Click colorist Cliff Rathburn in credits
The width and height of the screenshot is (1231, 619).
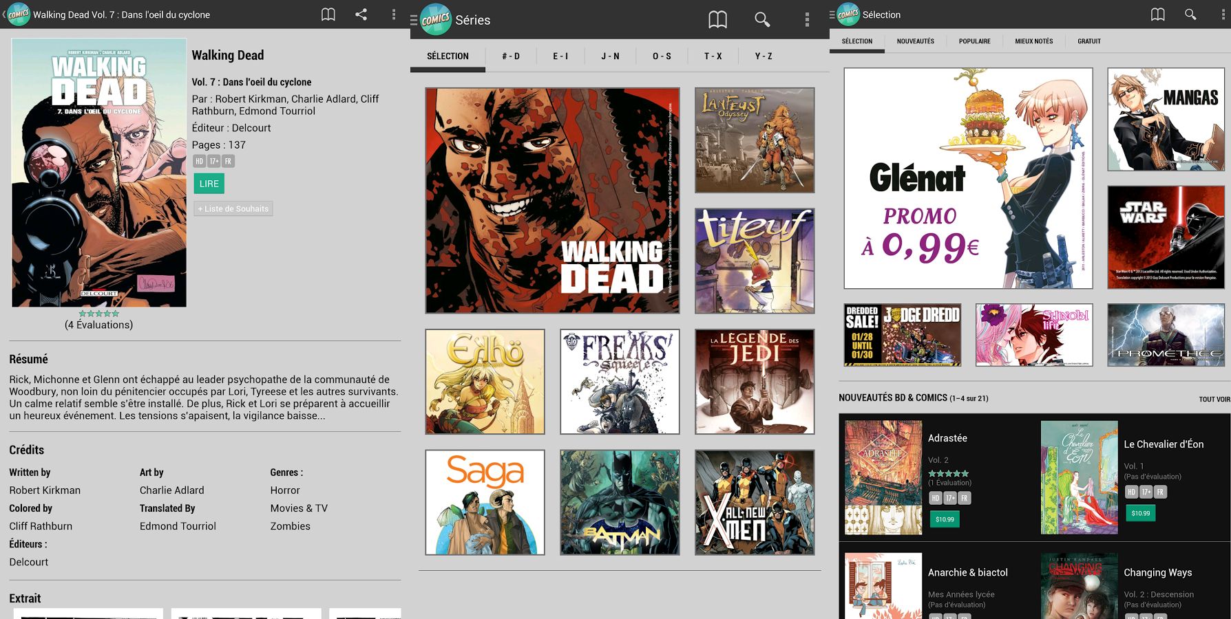[x=41, y=526]
